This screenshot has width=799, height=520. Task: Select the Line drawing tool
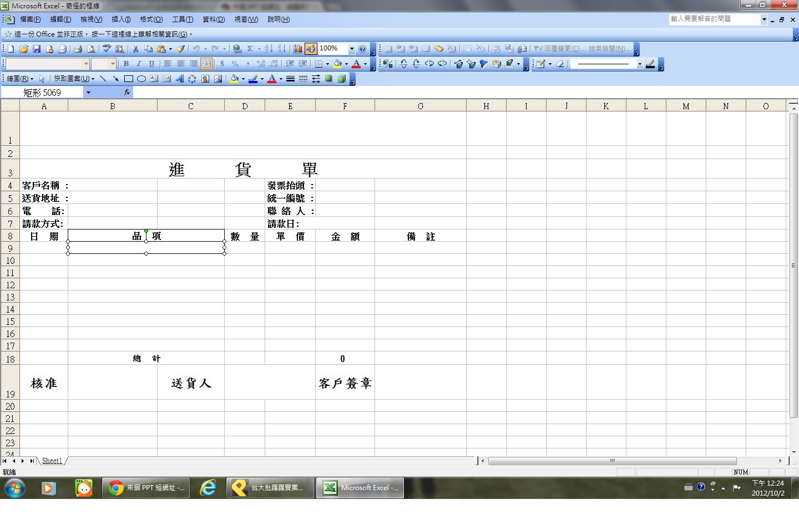[x=103, y=79]
